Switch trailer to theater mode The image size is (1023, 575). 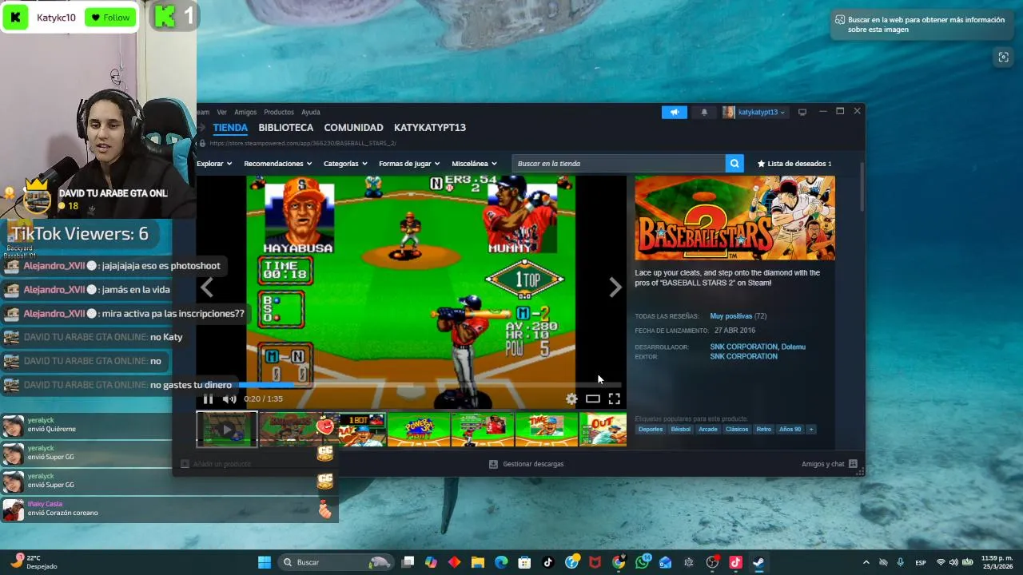tap(592, 399)
